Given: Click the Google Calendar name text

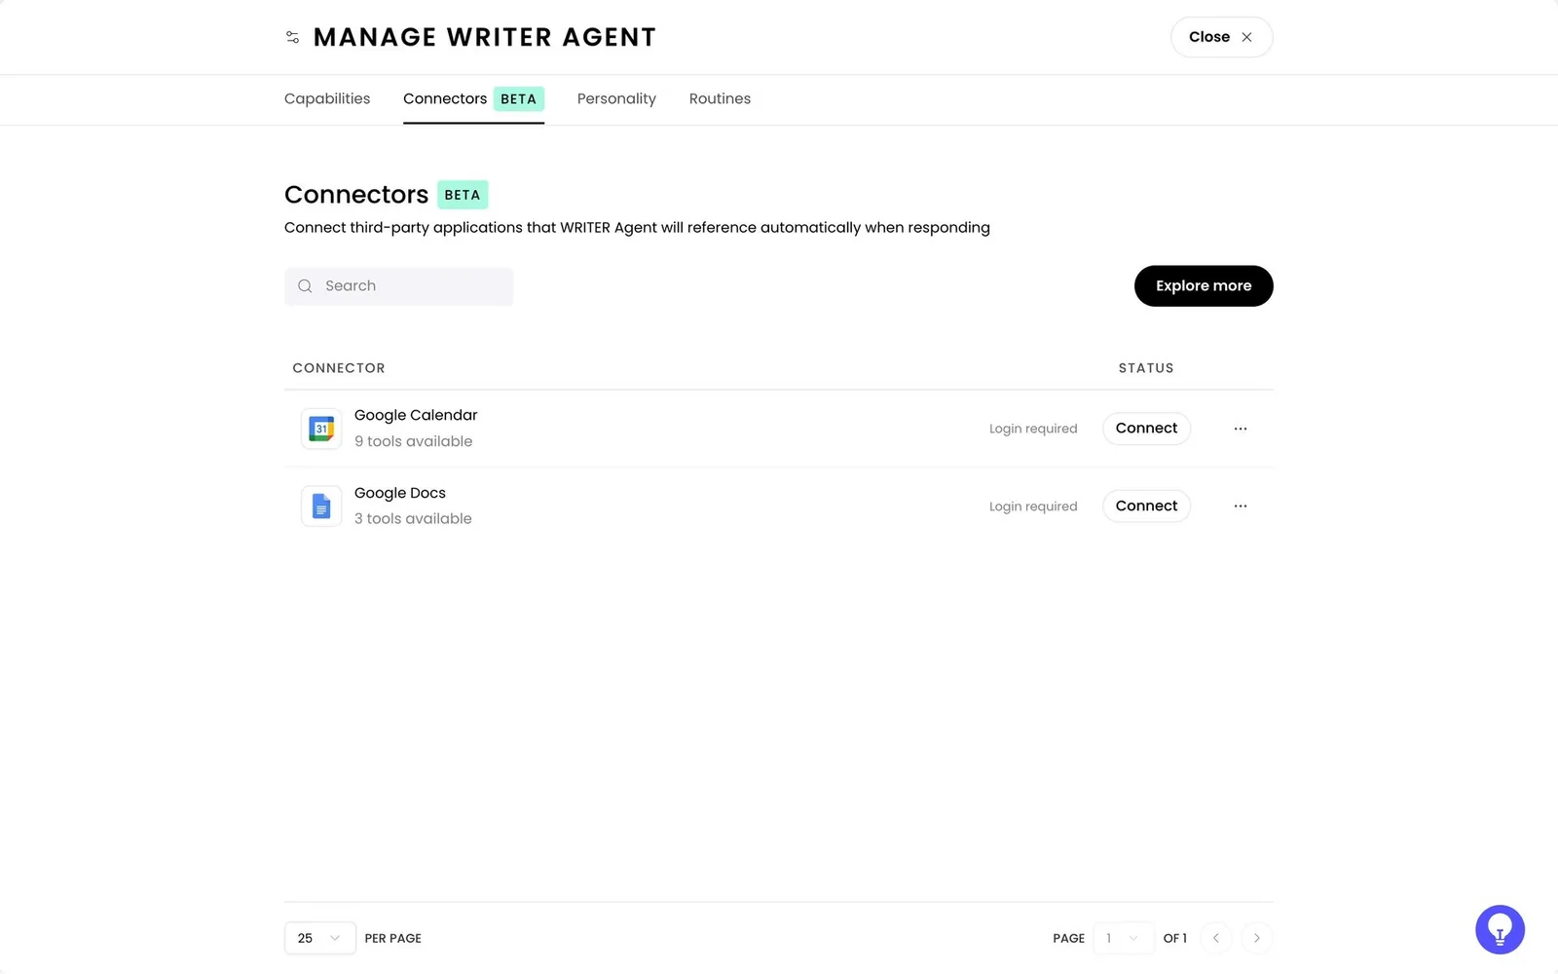Looking at the screenshot, I should pyautogui.click(x=416, y=415).
